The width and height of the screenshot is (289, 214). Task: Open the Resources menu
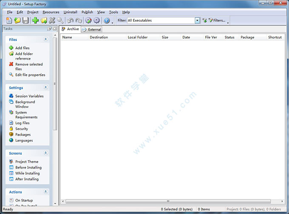pos(51,12)
